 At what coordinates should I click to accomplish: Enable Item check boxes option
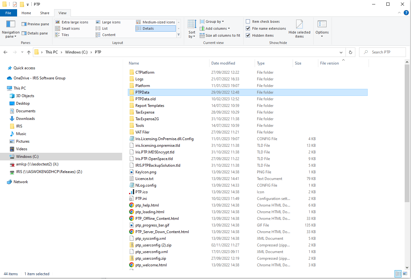[248, 22]
